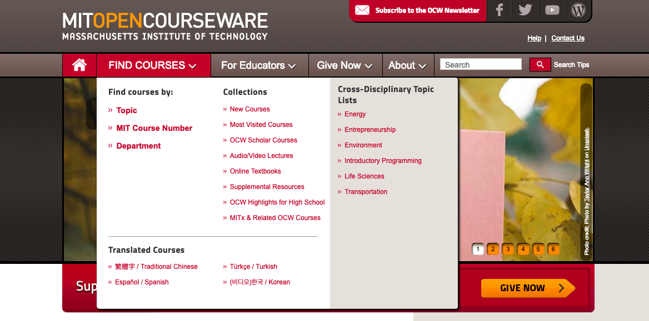Open the Facebook icon link
The image size is (649, 321).
coord(500,10)
